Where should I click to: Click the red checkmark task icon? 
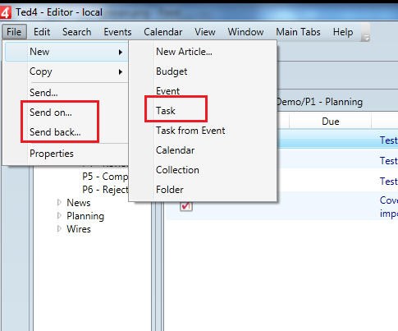click(186, 206)
